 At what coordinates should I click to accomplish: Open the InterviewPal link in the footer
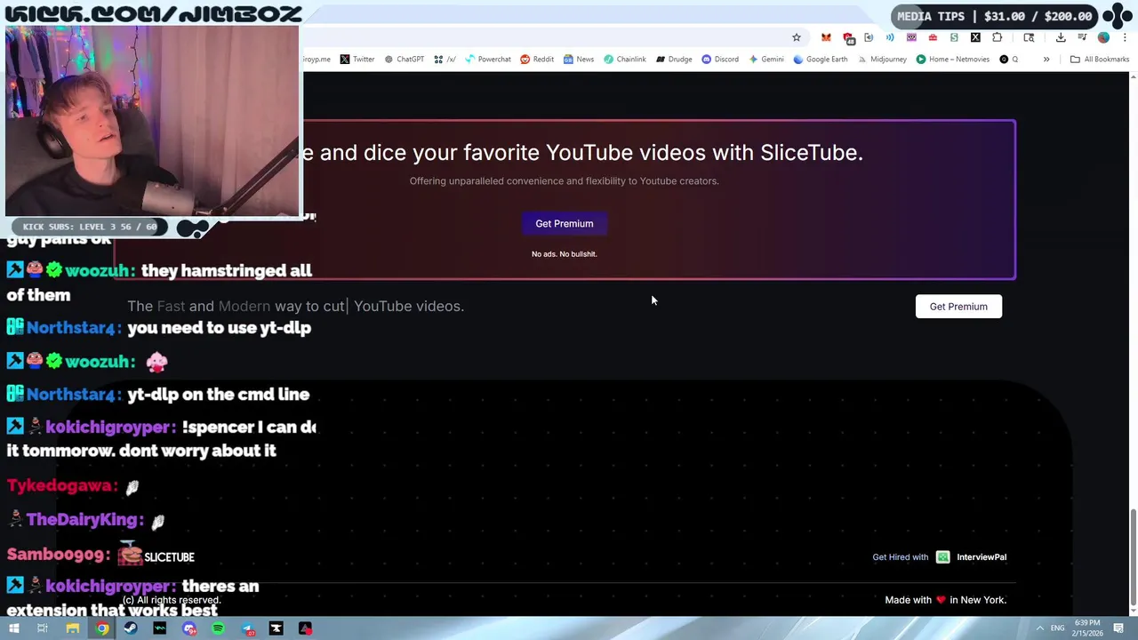click(x=982, y=557)
